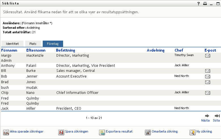The width and height of the screenshot is (221, 139).
Task: Click email icon for Brad Jones
Action: (x=208, y=82)
